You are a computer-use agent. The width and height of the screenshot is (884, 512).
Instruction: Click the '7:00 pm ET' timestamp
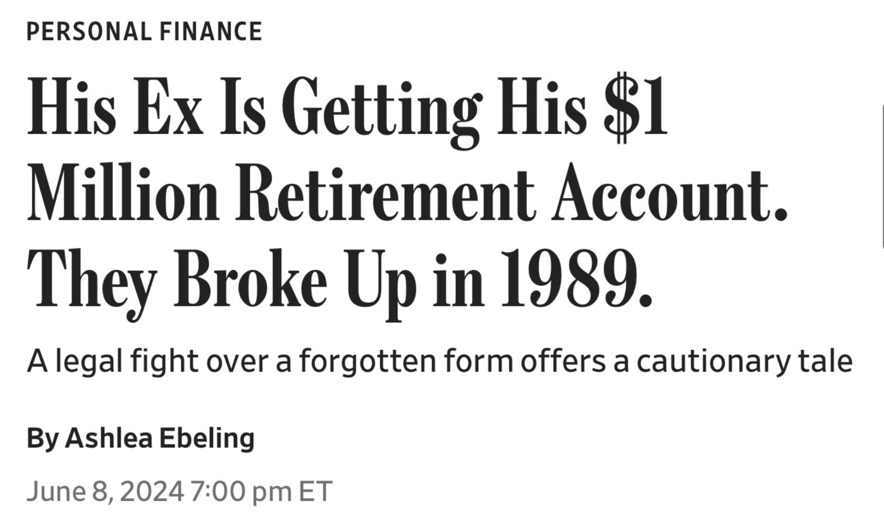pos(260,491)
